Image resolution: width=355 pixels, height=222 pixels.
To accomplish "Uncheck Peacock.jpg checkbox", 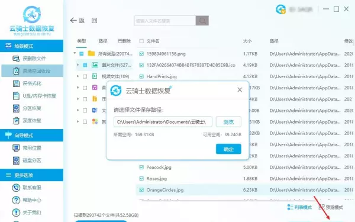I will (141, 167).
